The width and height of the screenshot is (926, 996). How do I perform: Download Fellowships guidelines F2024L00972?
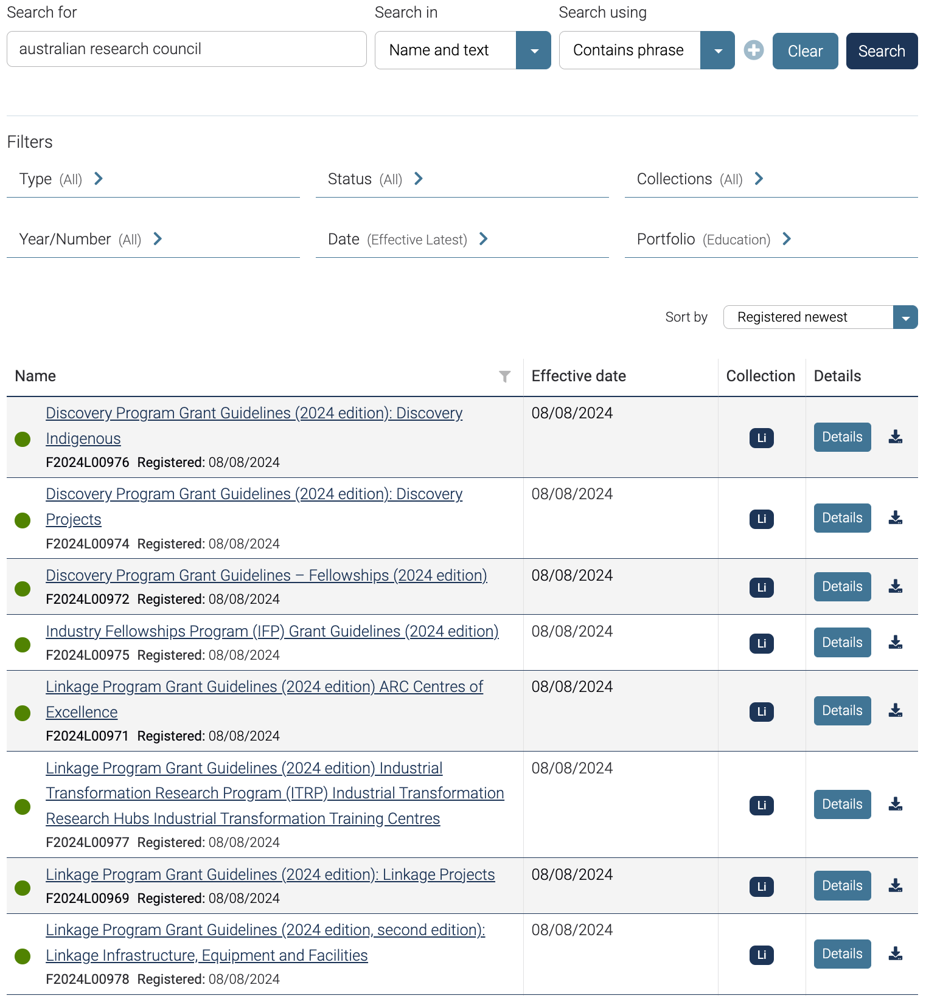(895, 587)
